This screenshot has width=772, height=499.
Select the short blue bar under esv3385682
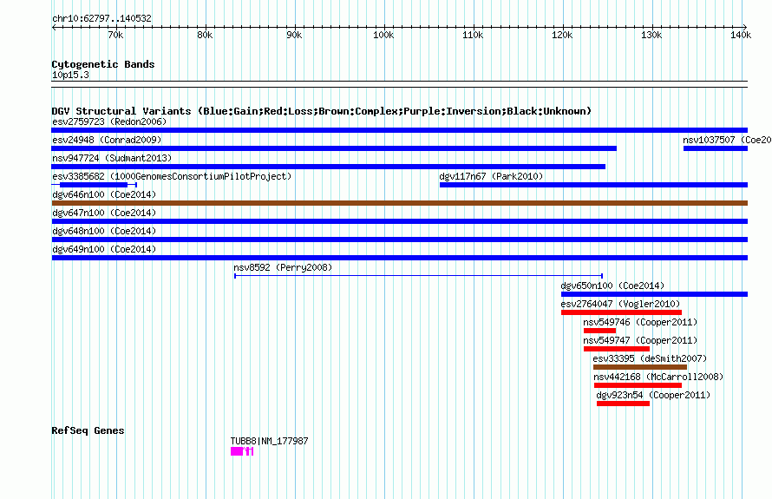pos(94,185)
